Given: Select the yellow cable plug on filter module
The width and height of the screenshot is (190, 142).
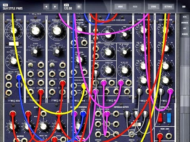Looking at the screenshot, I should [x=84, y=86].
